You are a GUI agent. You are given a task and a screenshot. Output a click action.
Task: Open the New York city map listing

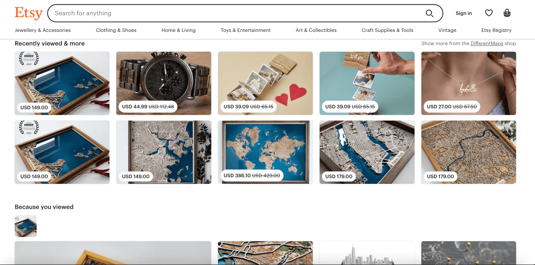[x=367, y=152]
